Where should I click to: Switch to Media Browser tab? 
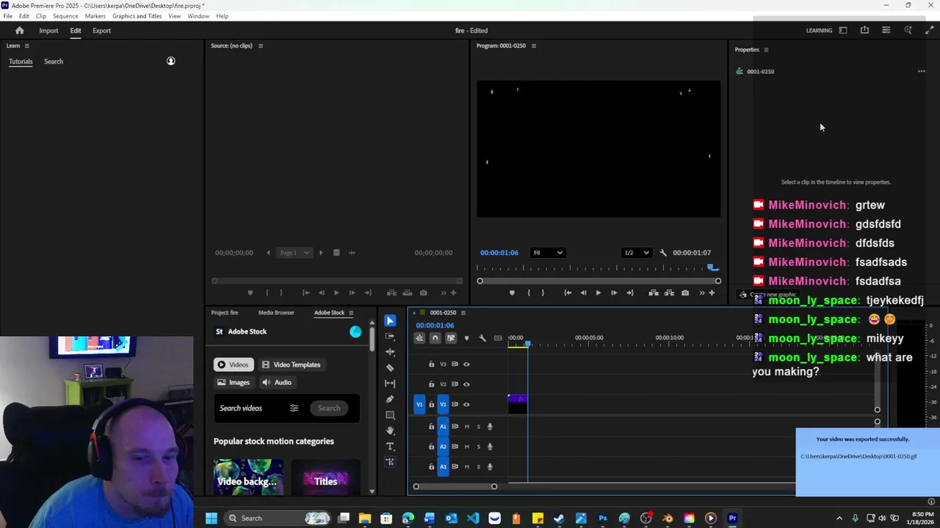click(x=276, y=312)
